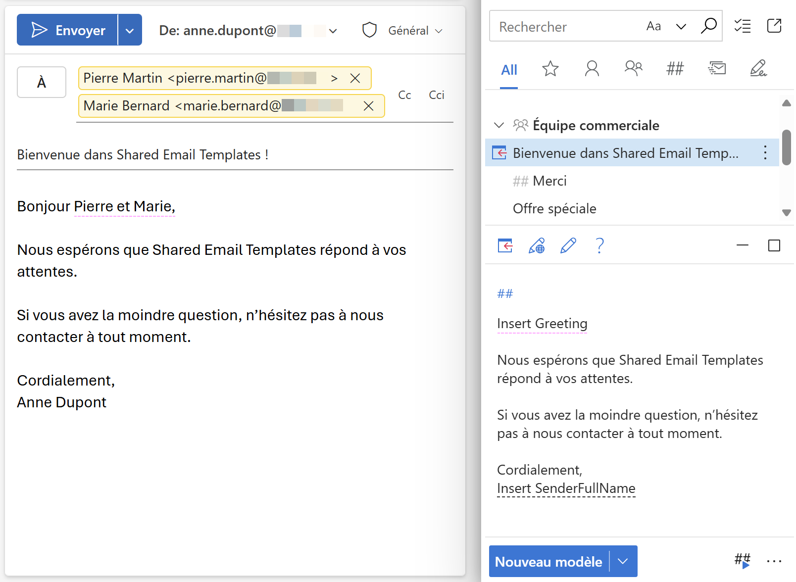Click edit in browser pencil-globe icon
796x582 pixels.
pyautogui.click(x=537, y=245)
